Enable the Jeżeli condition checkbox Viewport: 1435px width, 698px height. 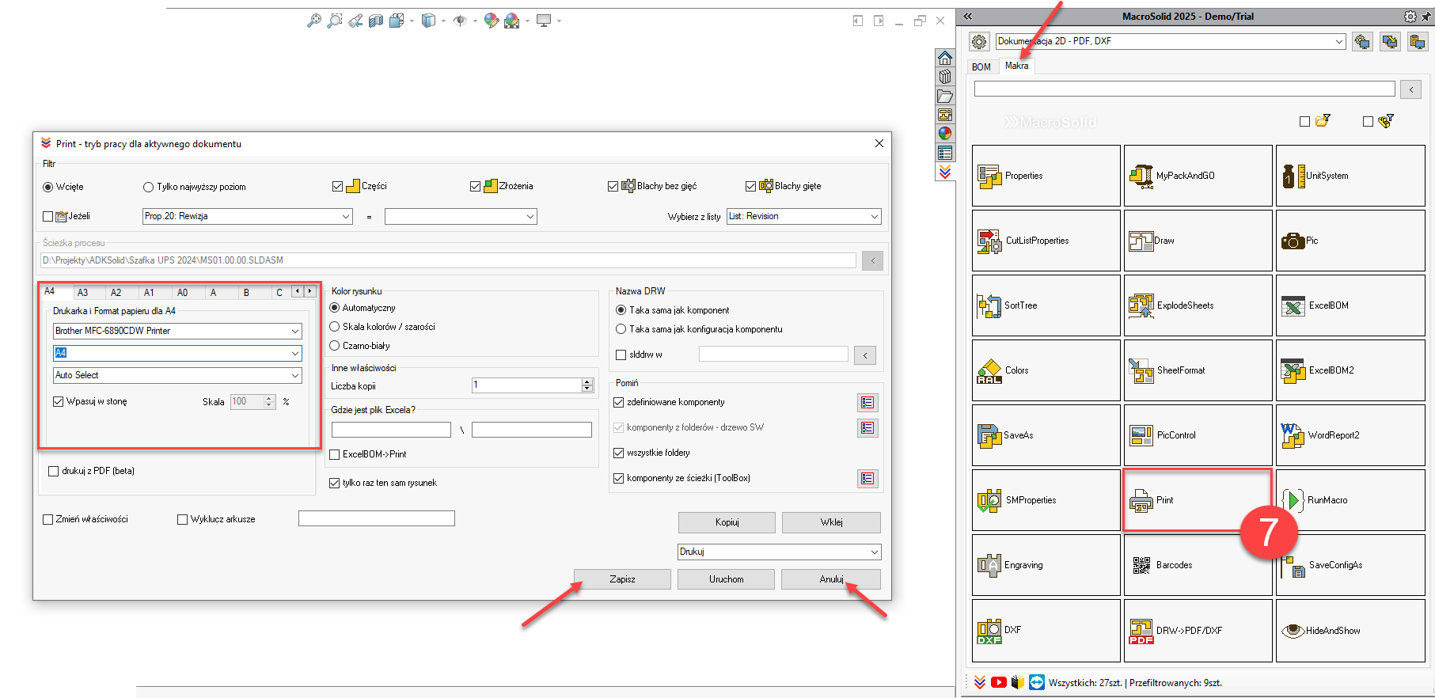point(48,216)
